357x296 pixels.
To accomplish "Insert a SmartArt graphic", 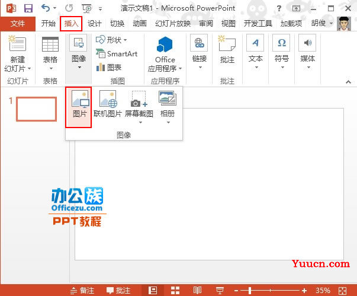I will tap(117, 54).
